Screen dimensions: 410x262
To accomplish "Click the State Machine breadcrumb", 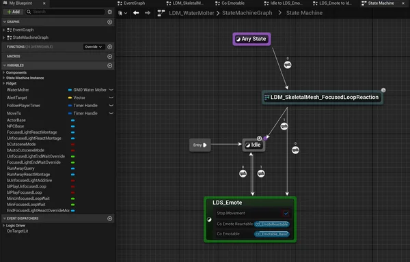I will [x=304, y=13].
